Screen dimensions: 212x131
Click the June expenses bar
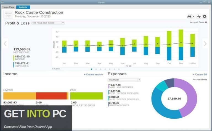[123, 51]
